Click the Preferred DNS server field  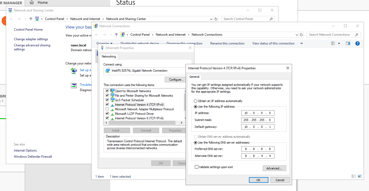(258, 149)
